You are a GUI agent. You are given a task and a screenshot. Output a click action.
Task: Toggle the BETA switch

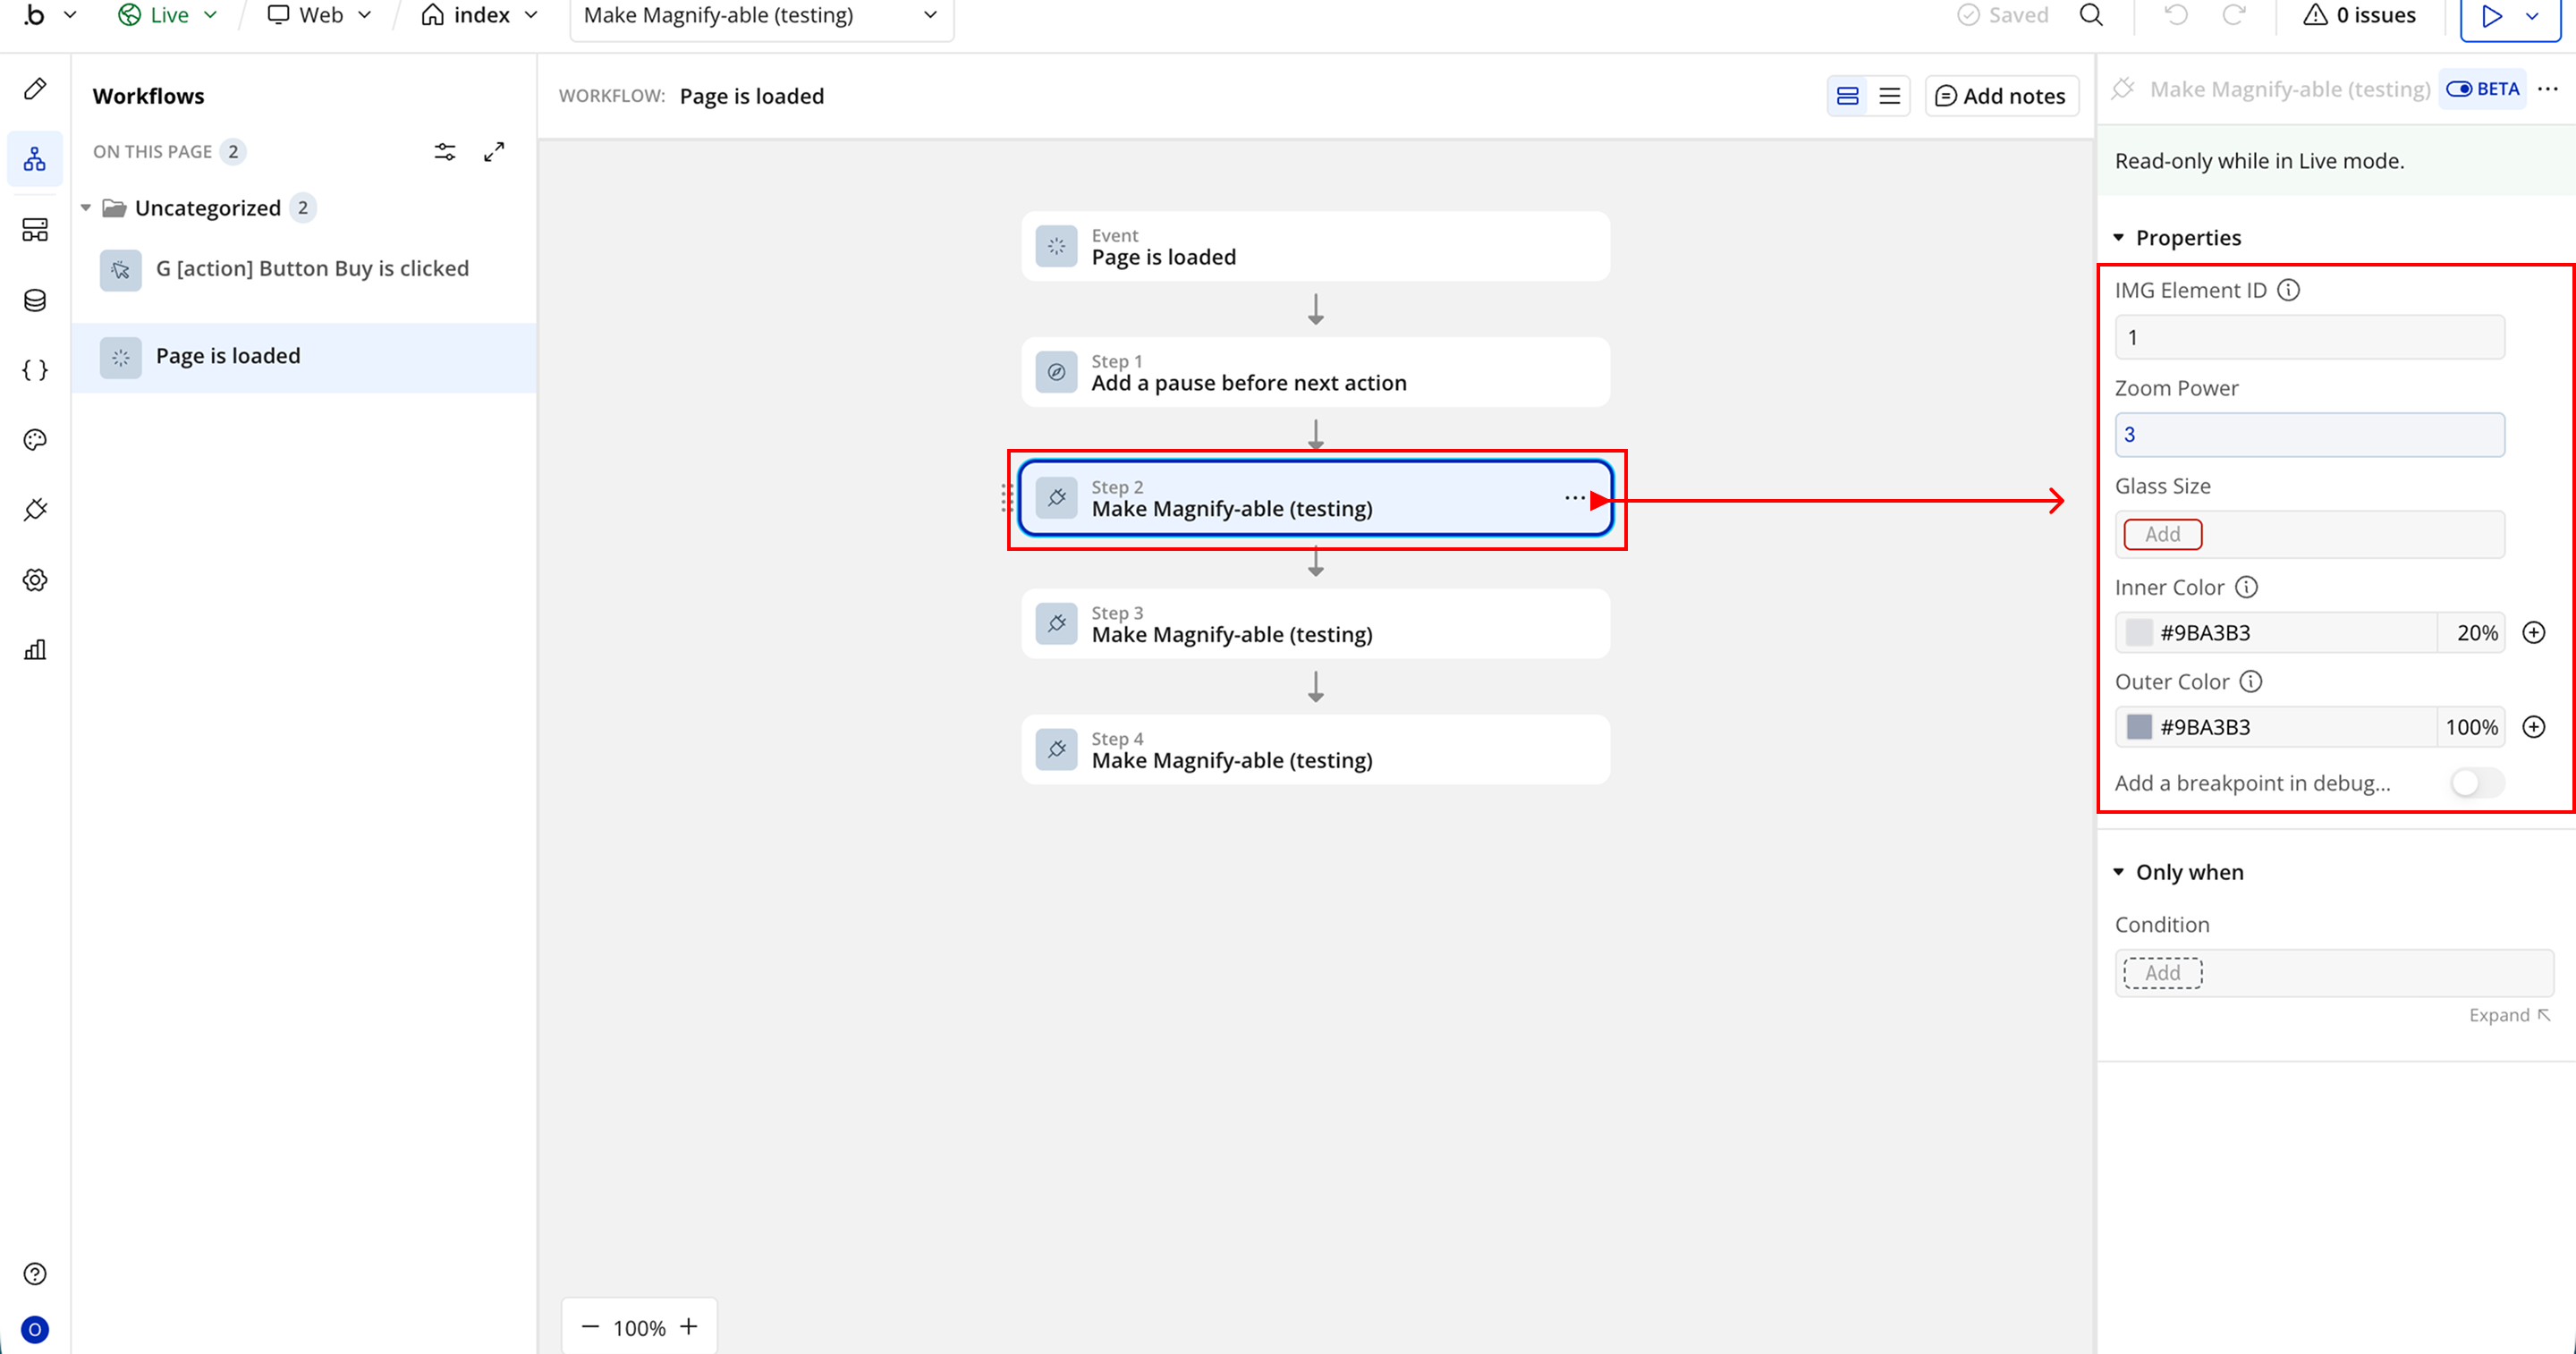click(2460, 89)
